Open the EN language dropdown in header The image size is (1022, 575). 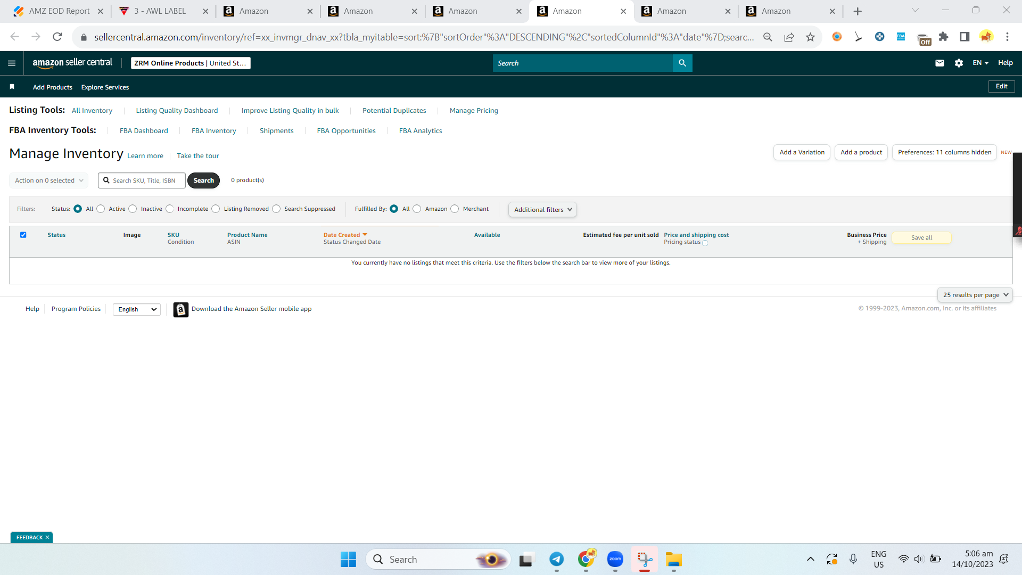[980, 63]
